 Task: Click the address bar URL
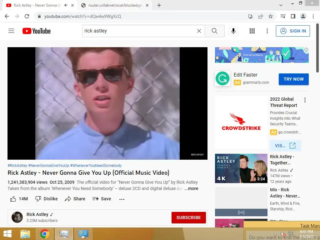[82, 16]
